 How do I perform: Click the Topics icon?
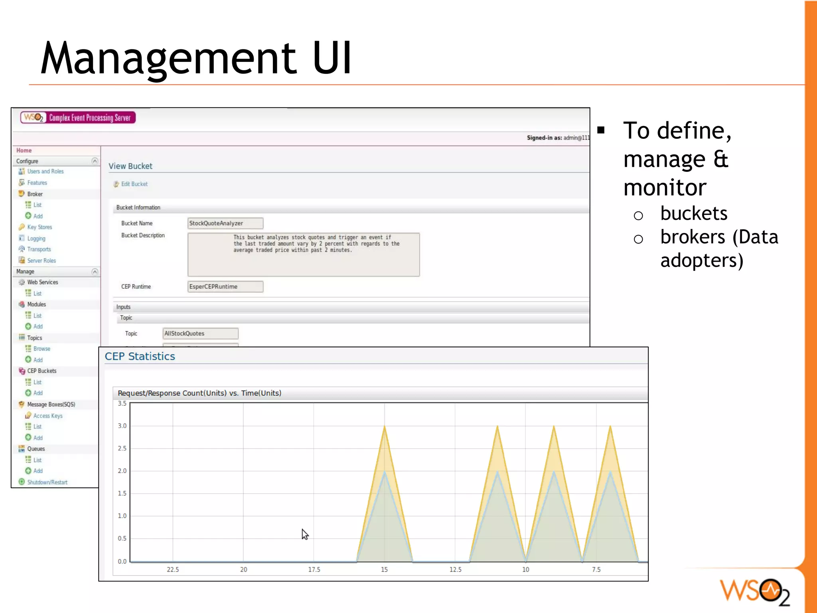click(22, 337)
